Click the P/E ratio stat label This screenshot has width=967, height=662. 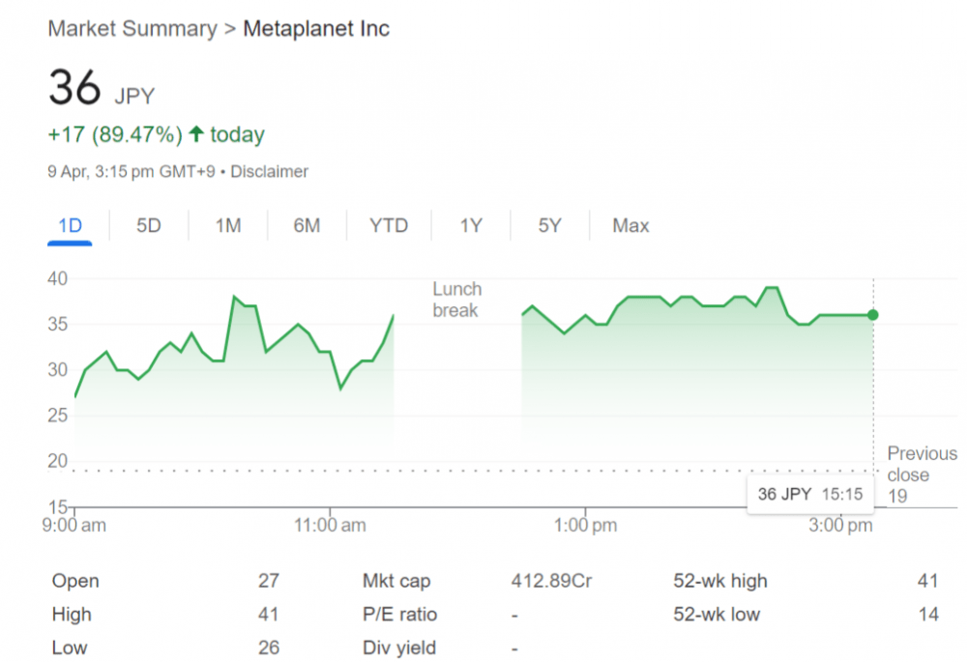point(399,614)
